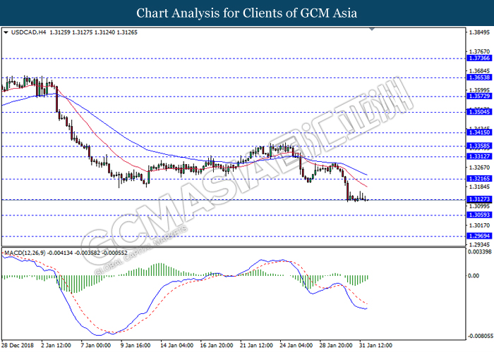Click the 16 Jan 20:00 time label

[x=217, y=346]
